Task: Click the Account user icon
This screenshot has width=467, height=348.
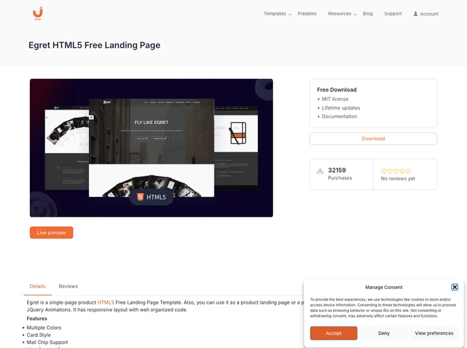Action: point(415,14)
